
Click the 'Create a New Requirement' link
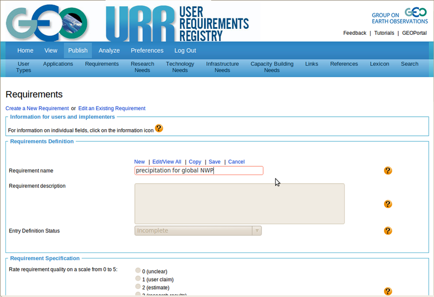[x=37, y=109]
